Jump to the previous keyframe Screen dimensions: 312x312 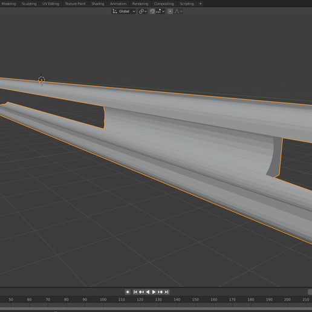point(141,292)
